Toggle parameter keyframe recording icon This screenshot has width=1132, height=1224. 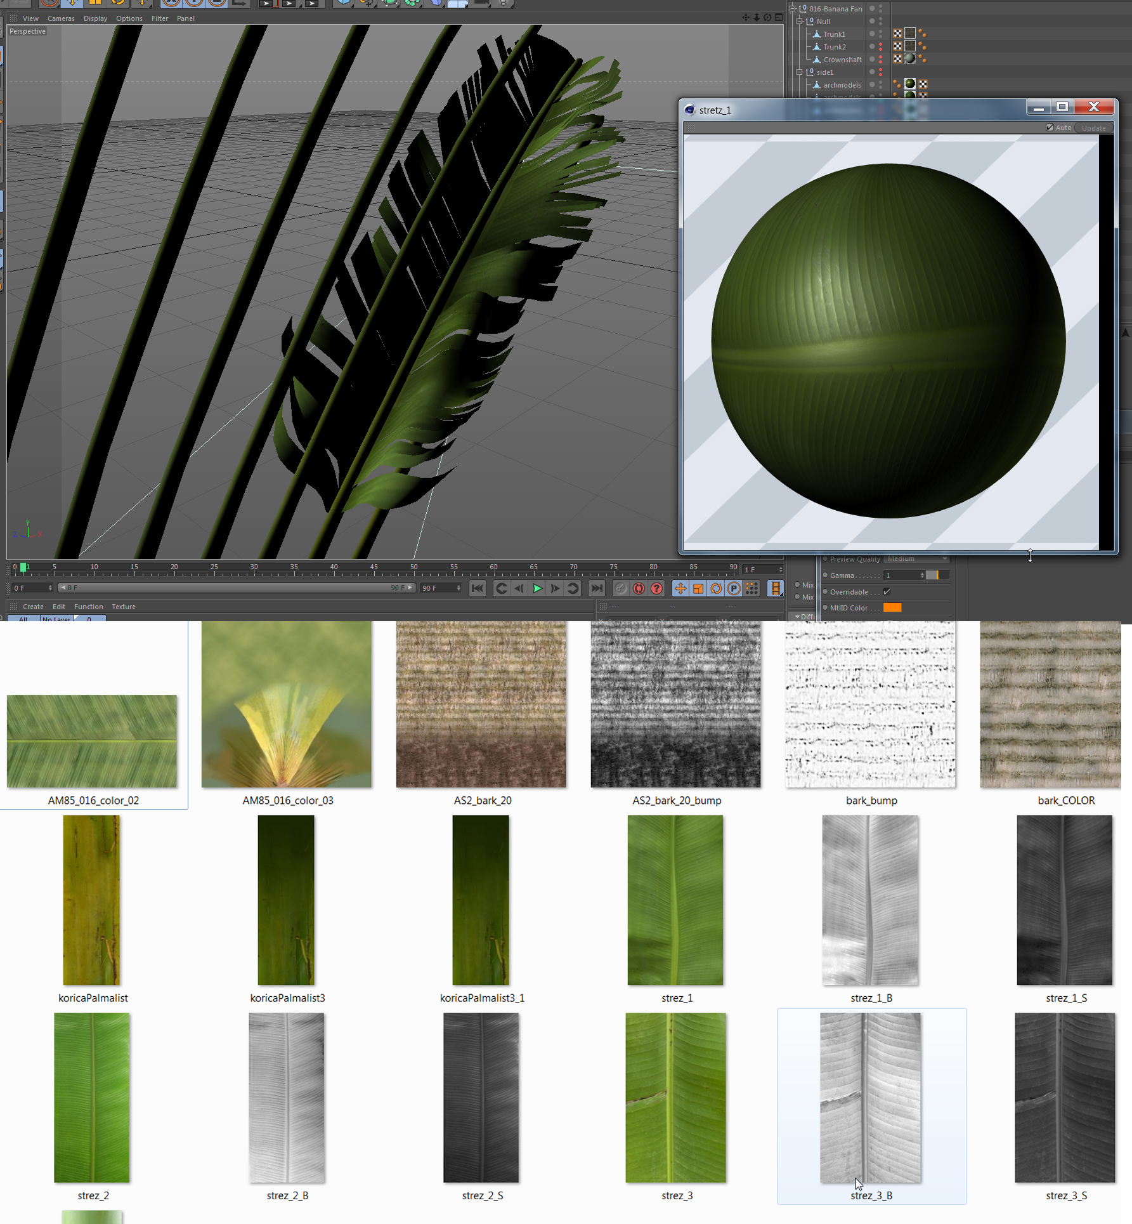734,588
